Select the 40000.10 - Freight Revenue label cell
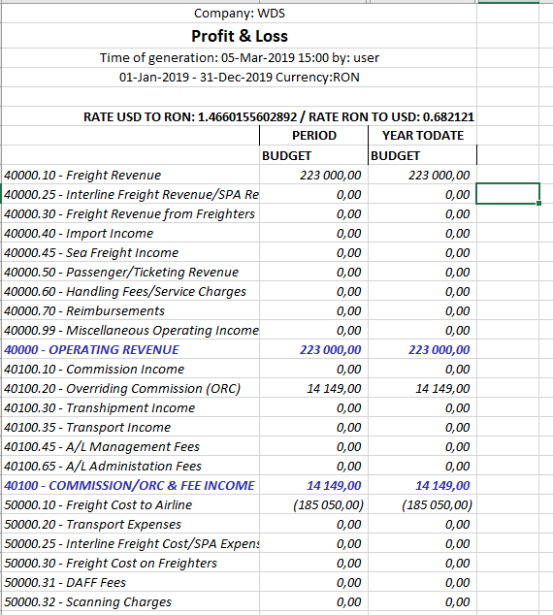The image size is (553, 615). coord(130,175)
